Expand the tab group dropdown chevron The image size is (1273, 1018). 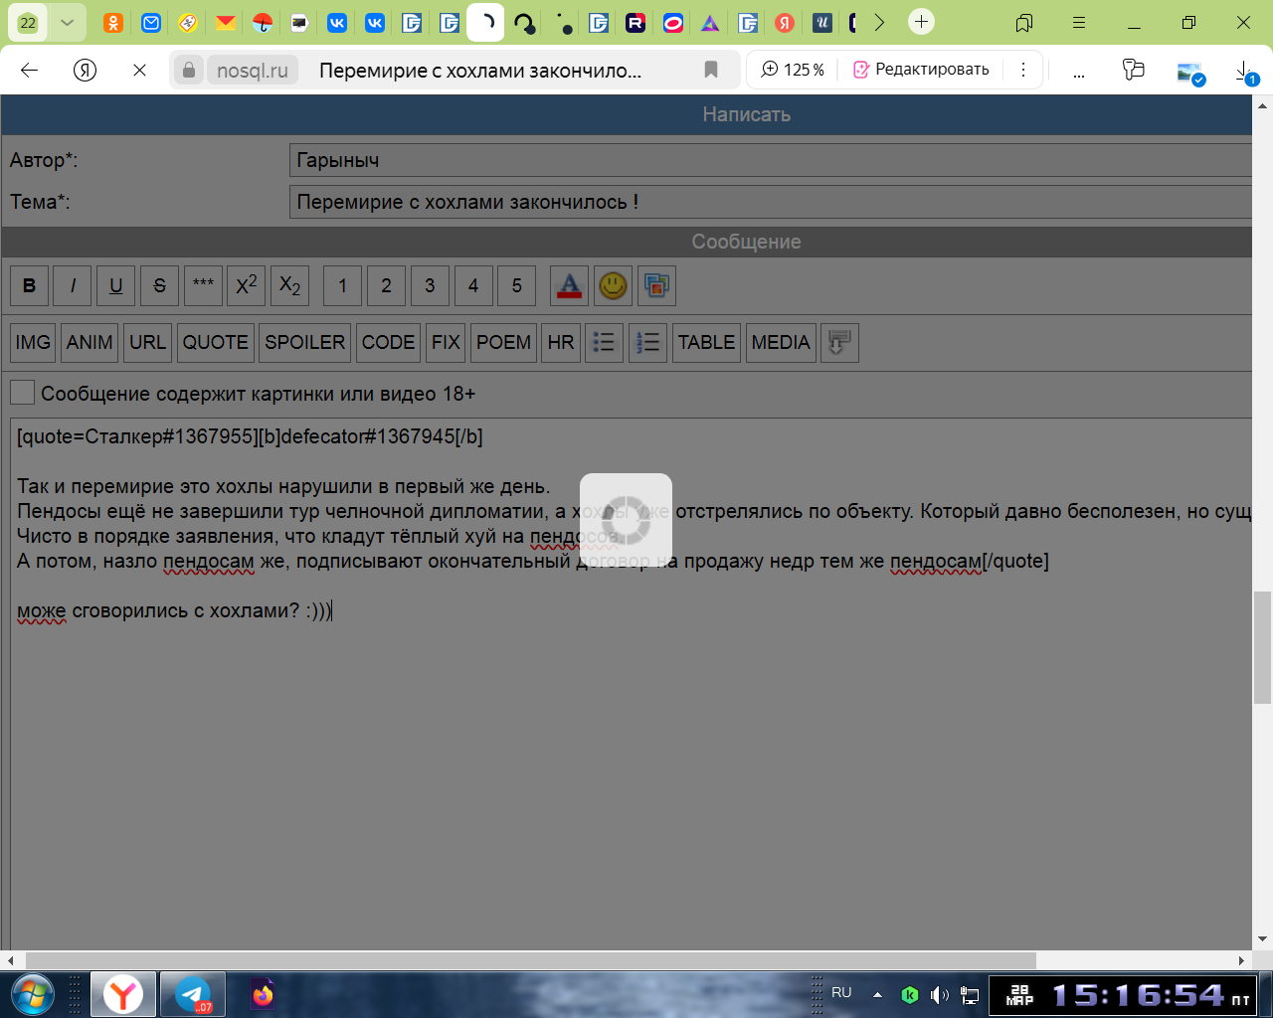pos(67,22)
